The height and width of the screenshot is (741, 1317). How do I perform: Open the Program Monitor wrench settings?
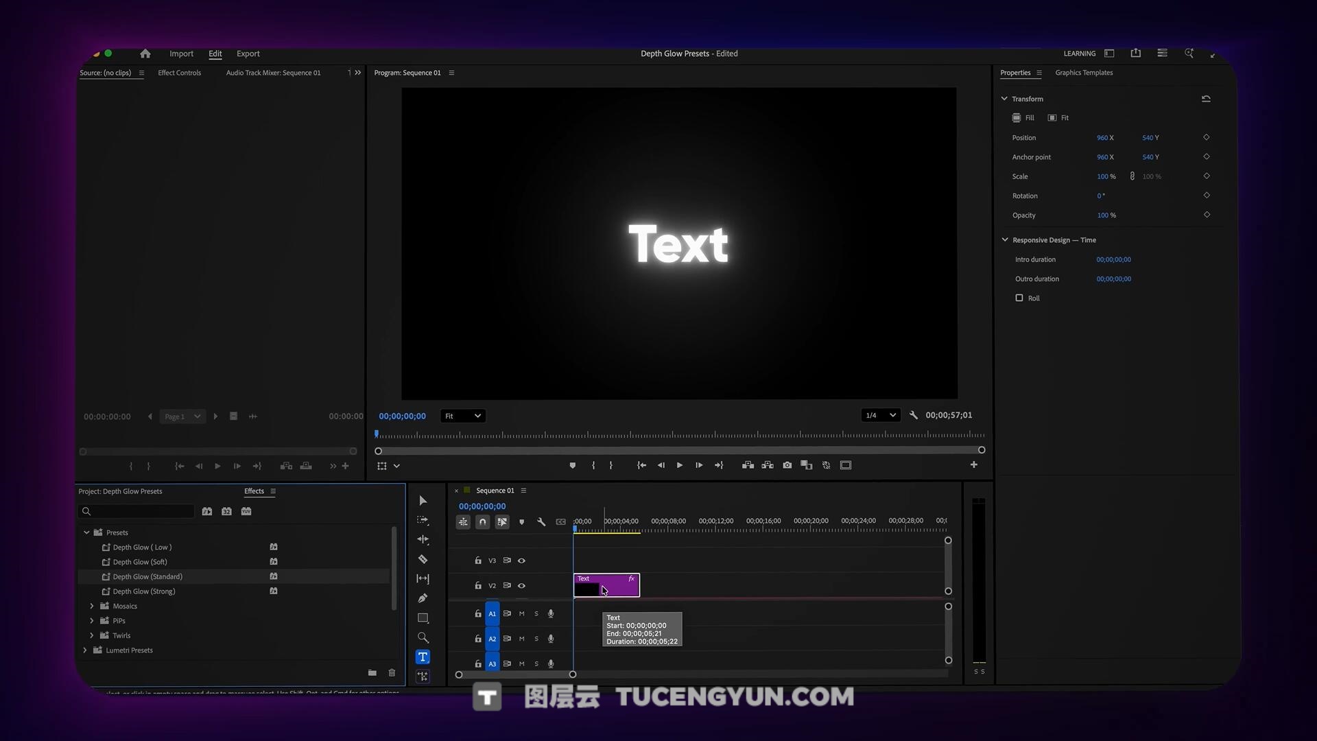[913, 415]
